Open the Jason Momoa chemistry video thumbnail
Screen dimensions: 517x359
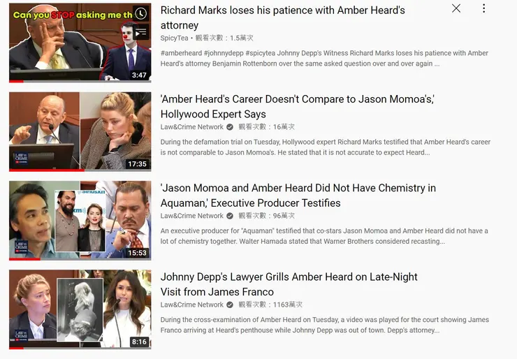click(x=80, y=221)
